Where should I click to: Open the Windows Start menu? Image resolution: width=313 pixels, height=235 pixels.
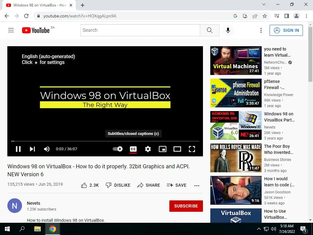(x=7, y=229)
